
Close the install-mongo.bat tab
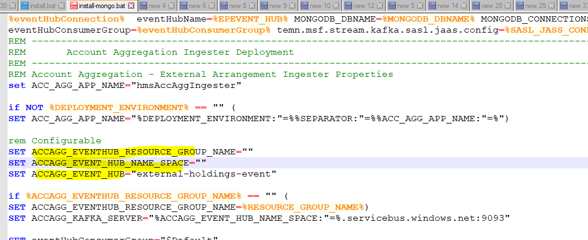[131, 6]
